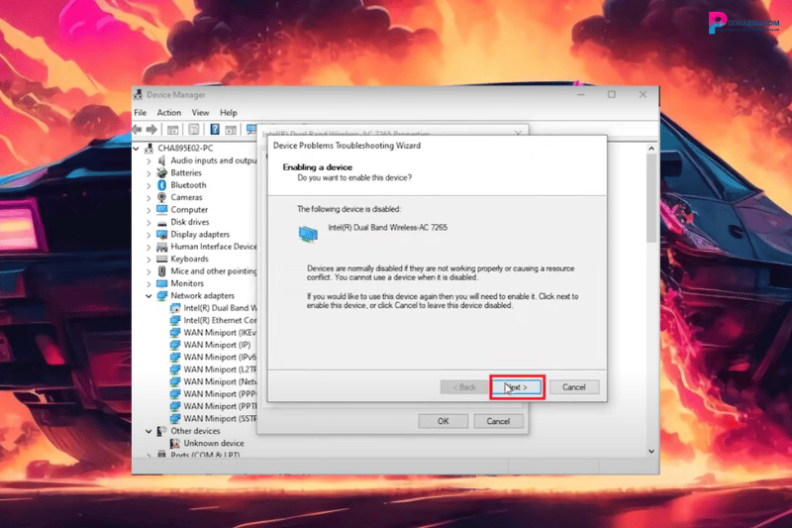Click the Help icon in the toolbar
The height and width of the screenshot is (528, 792).
[214, 130]
